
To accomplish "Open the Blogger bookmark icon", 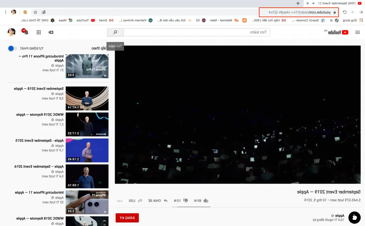I will click(245, 20).
